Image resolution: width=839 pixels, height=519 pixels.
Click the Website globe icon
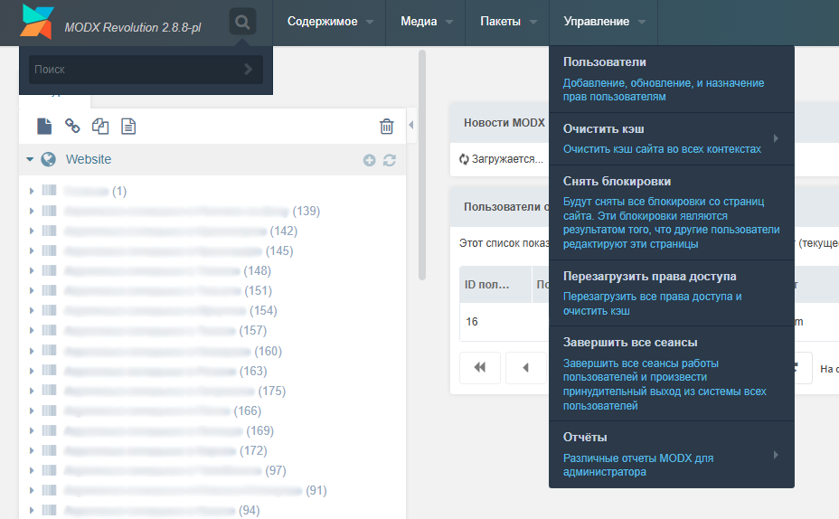coord(48,159)
